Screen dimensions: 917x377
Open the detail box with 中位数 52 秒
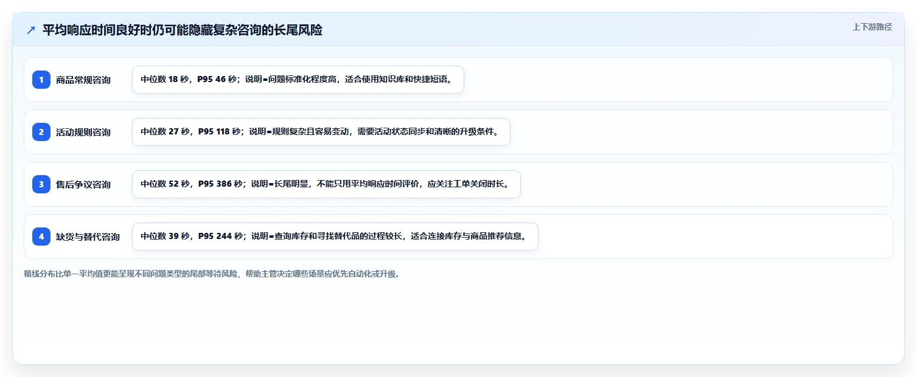[x=326, y=184]
